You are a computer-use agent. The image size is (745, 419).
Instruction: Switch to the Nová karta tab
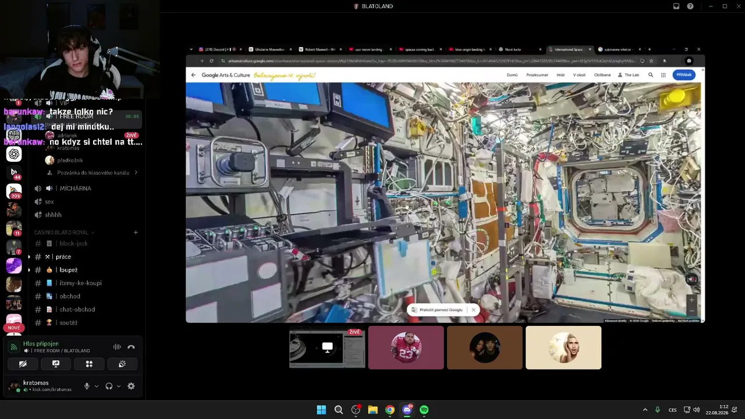click(x=520, y=49)
